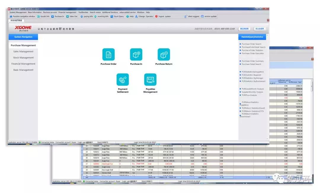This screenshot has width=320, height=193.
Task: Select Basic Management in System Navigation
Action: pos(23,70)
